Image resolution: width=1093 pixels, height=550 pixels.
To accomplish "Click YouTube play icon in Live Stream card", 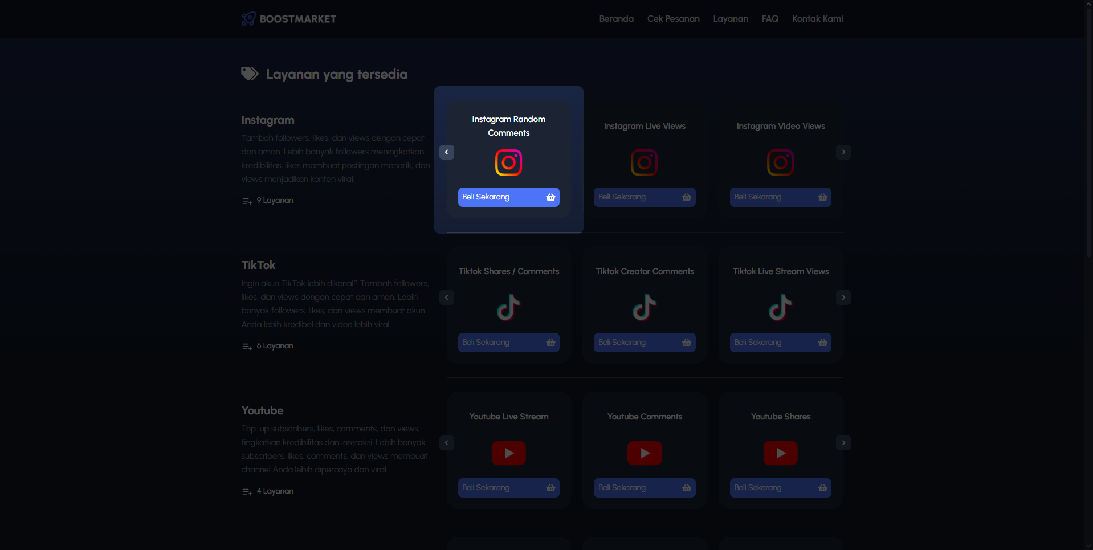I will [x=509, y=453].
